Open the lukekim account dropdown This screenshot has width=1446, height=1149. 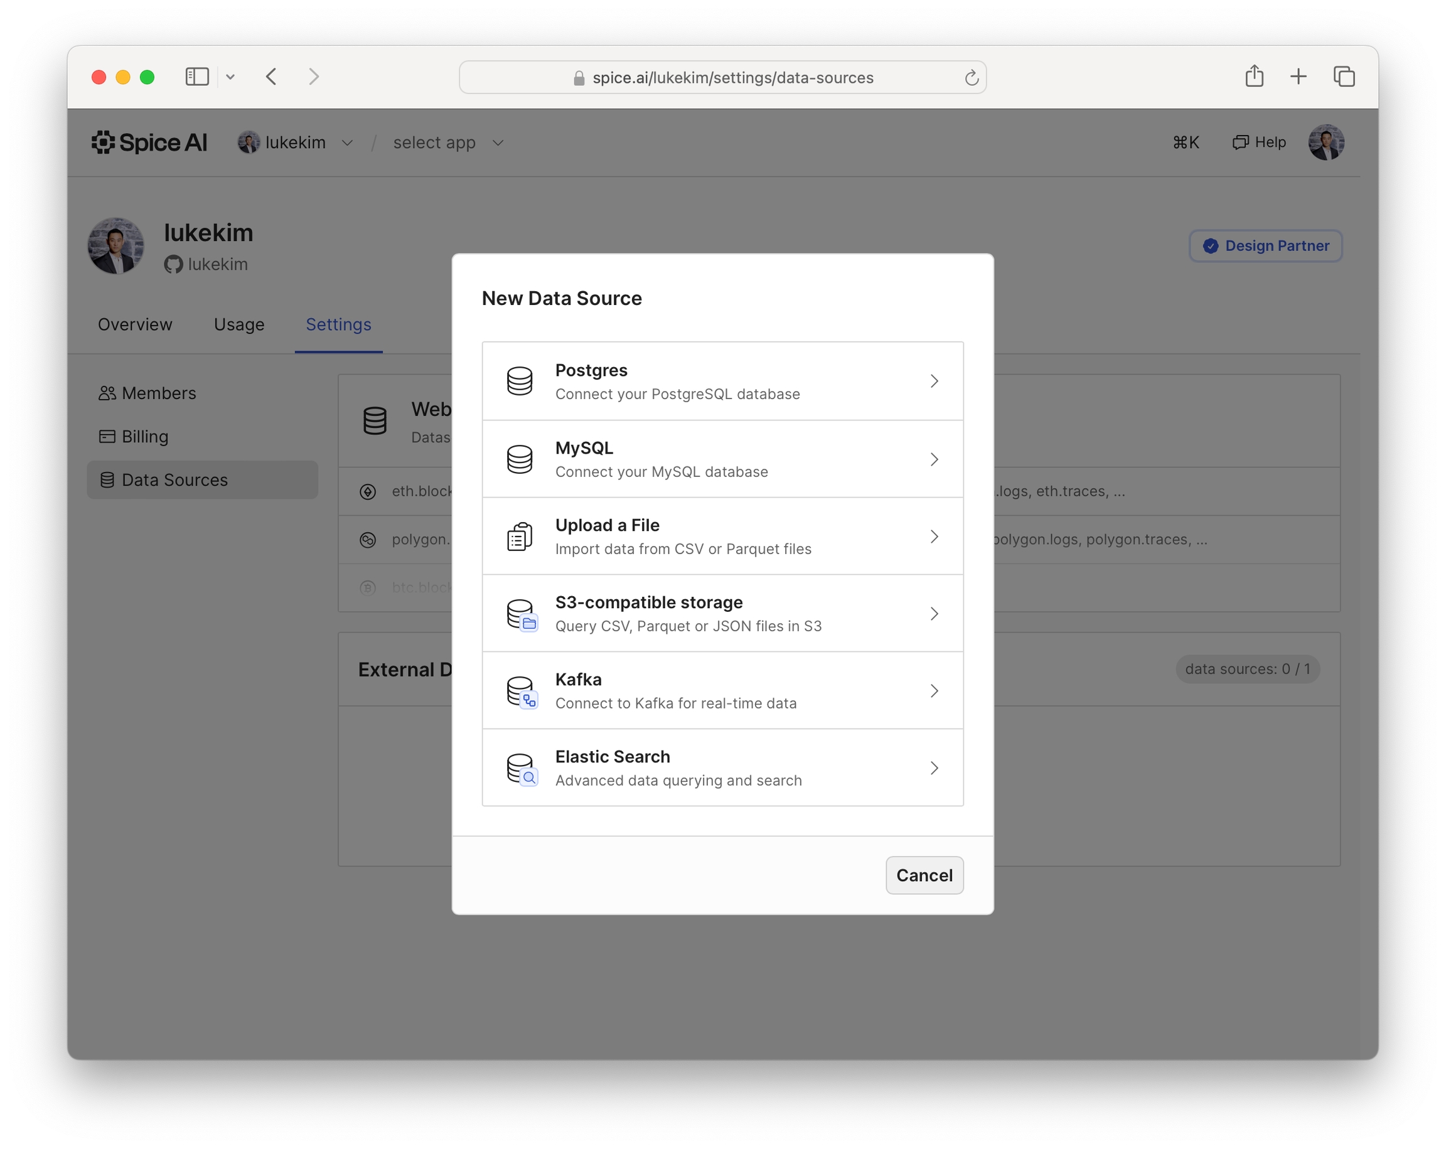point(295,142)
